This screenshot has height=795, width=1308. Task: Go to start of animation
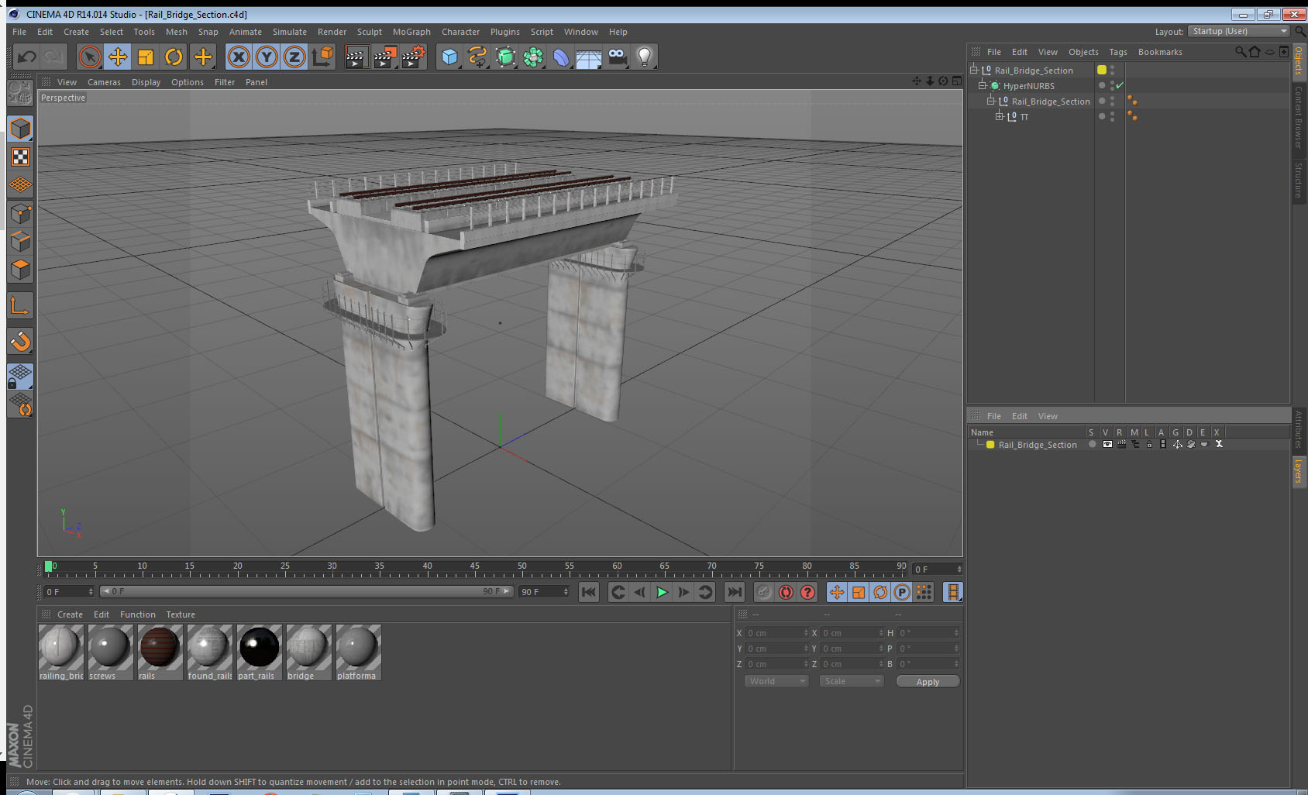click(x=589, y=592)
